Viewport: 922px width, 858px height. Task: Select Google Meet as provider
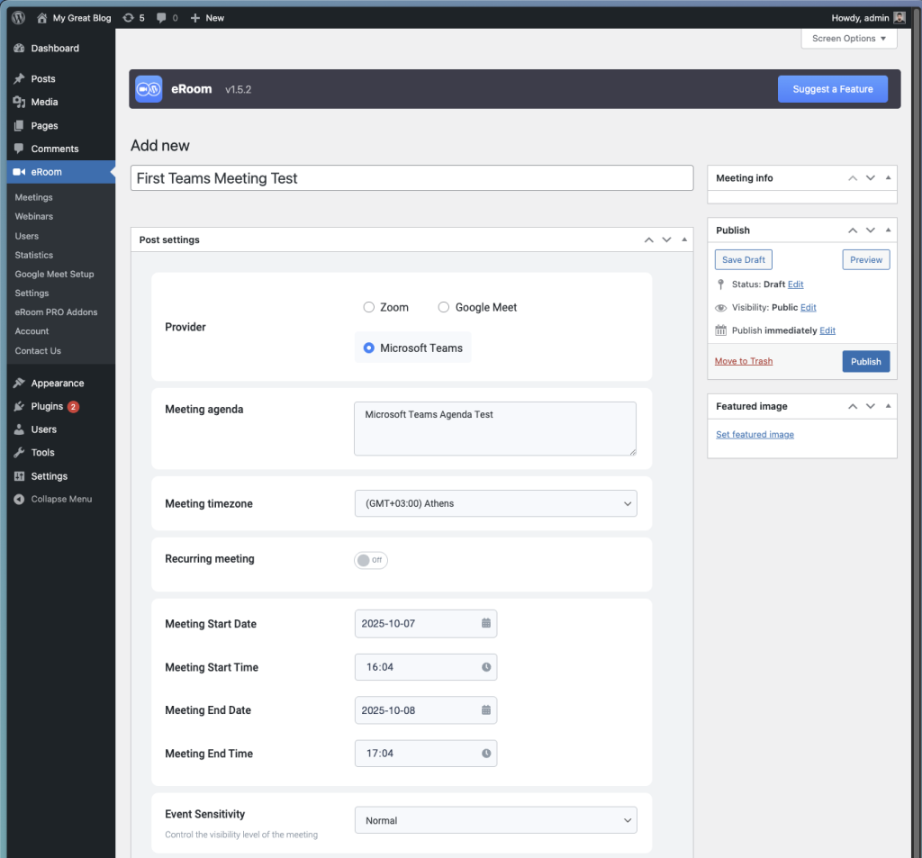pyautogui.click(x=444, y=307)
